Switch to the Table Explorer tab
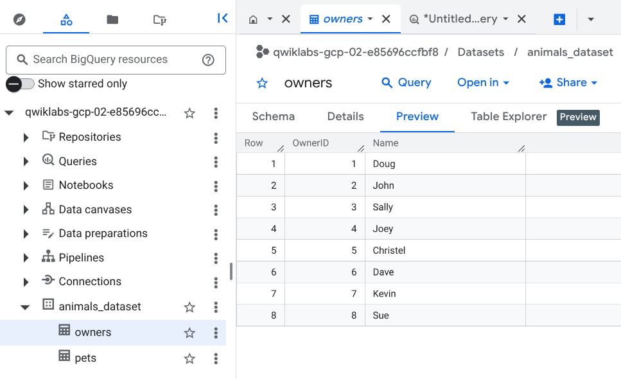The height and width of the screenshot is (379, 621). pyautogui.click(x=508, y=116)
